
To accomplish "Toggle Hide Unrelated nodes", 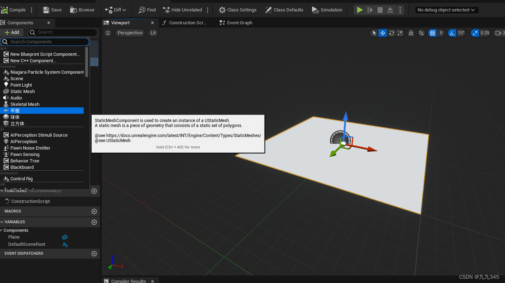I will pos(182,10).
